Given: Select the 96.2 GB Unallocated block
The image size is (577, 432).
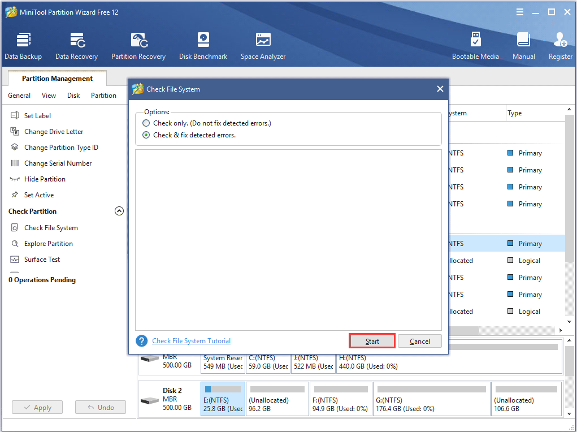Looking at the screenshot, I should point(277,399).
